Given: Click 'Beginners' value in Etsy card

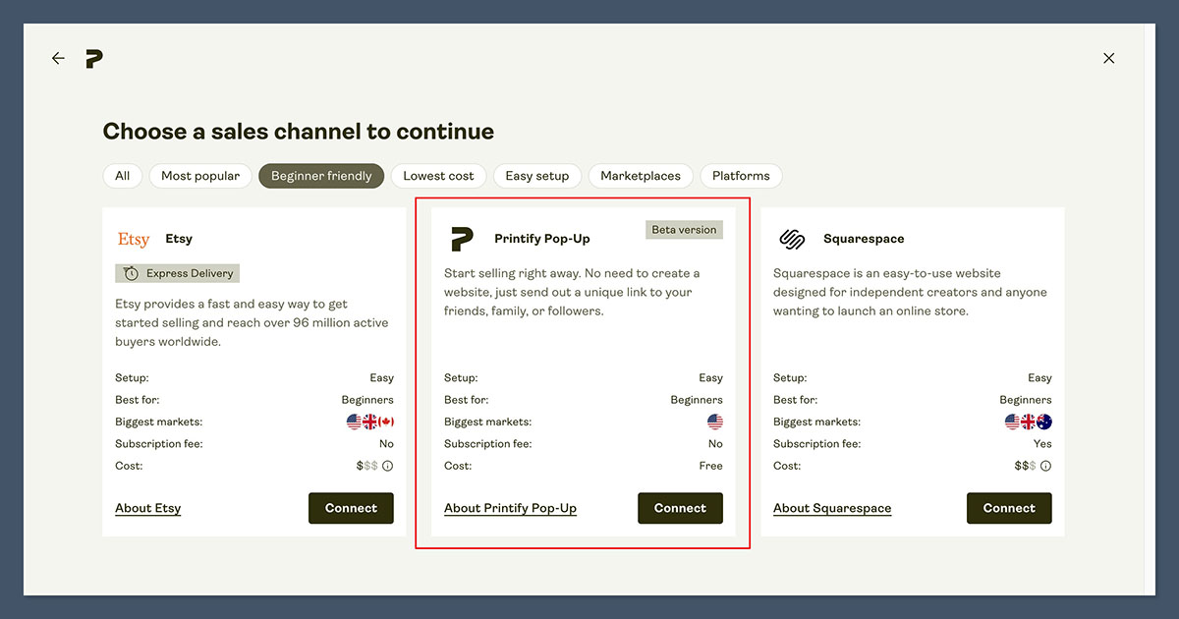Looking at the screenshot, I should point(367,400).
